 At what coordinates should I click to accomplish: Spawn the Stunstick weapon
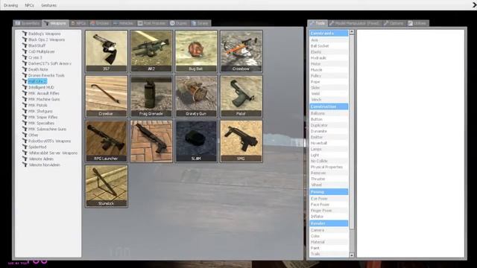(107, 186)
